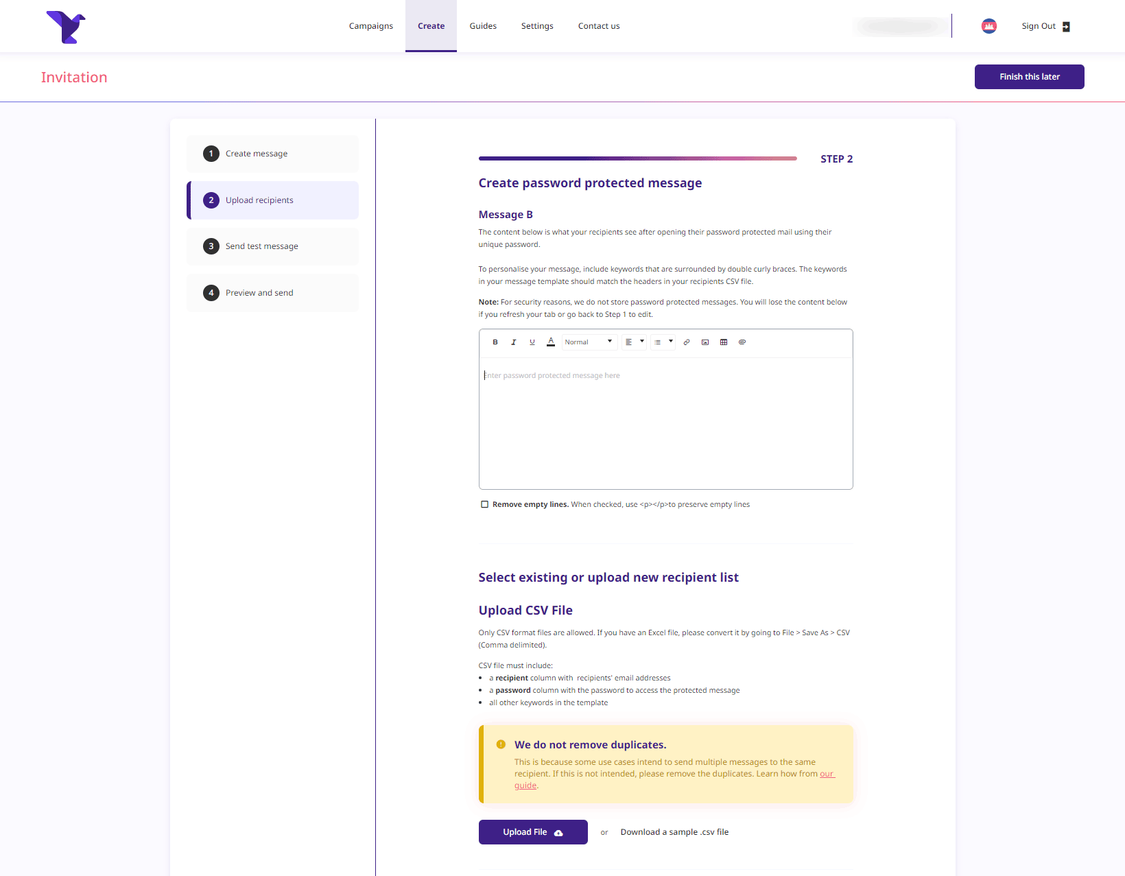Go to the Guides menu item

(483, 26)
